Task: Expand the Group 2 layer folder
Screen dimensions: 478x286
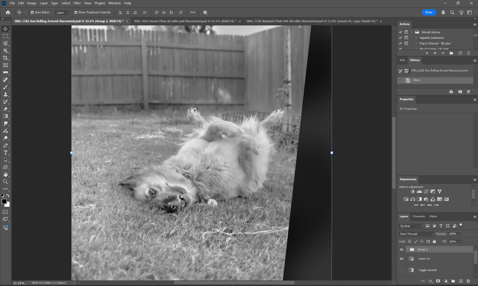Action: click(x=408, y=249)
